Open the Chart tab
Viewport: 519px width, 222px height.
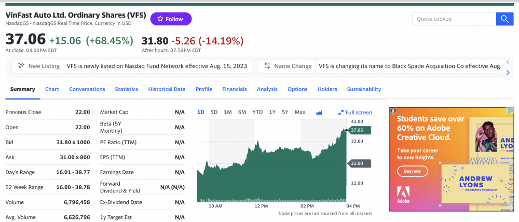point(52,89)
